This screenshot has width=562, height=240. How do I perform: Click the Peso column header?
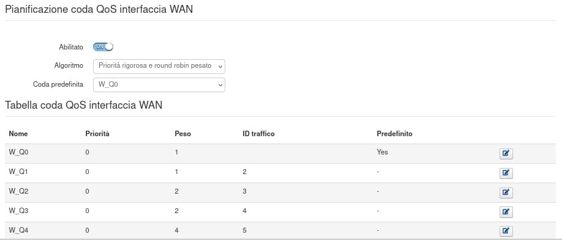point(183,134)
